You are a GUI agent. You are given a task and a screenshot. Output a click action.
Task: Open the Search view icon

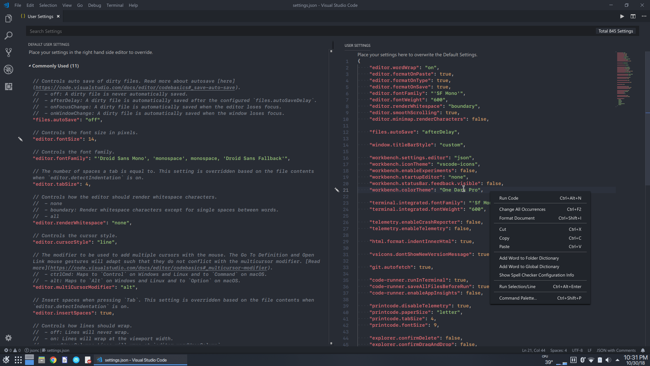tap(8, 36)
